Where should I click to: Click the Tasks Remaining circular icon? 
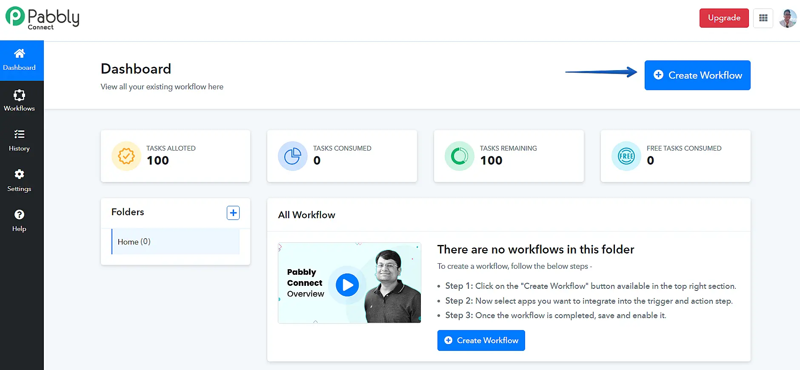460,156
